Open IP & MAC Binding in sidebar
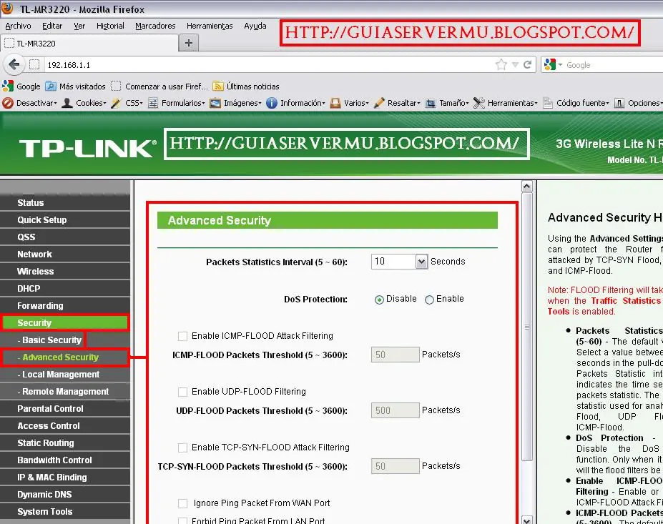Screen dimensions: 663x524 65,478
